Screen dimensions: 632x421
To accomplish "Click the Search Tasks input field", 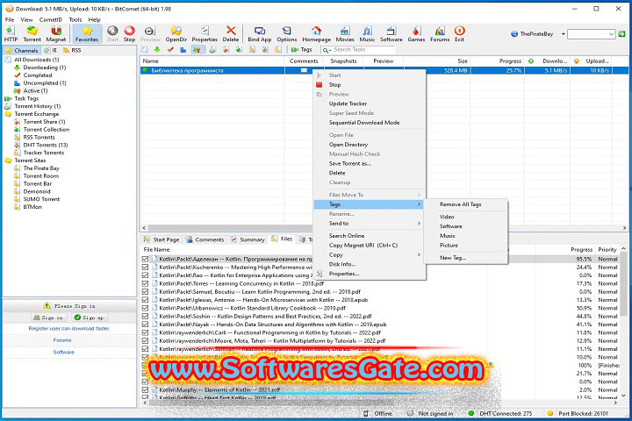I will pos(363,49).
